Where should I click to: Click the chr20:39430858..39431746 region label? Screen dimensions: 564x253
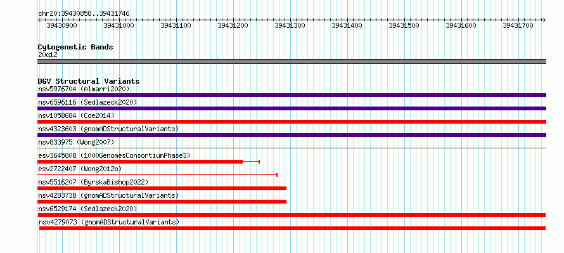pos(84,14)
